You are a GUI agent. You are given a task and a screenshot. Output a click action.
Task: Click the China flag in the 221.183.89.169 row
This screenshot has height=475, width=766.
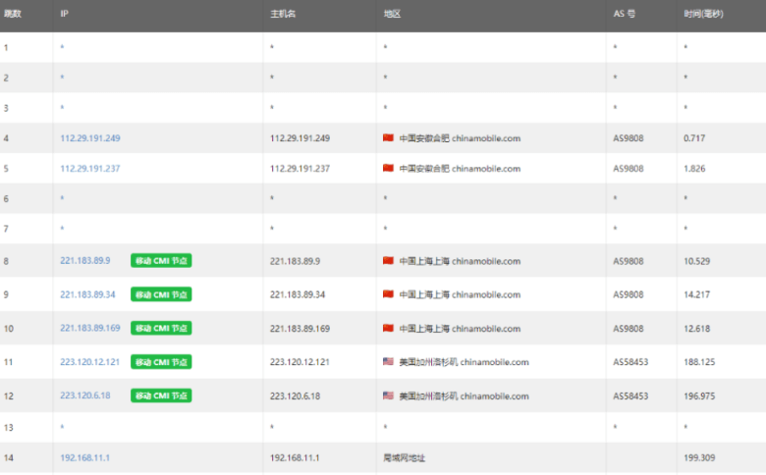tap(388, 328)
